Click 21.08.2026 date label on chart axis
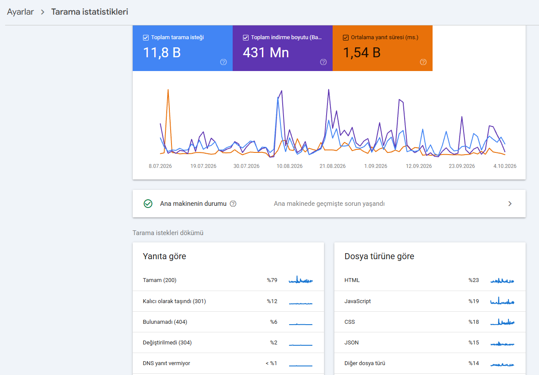The image size is (539, 375). [333, 166]
